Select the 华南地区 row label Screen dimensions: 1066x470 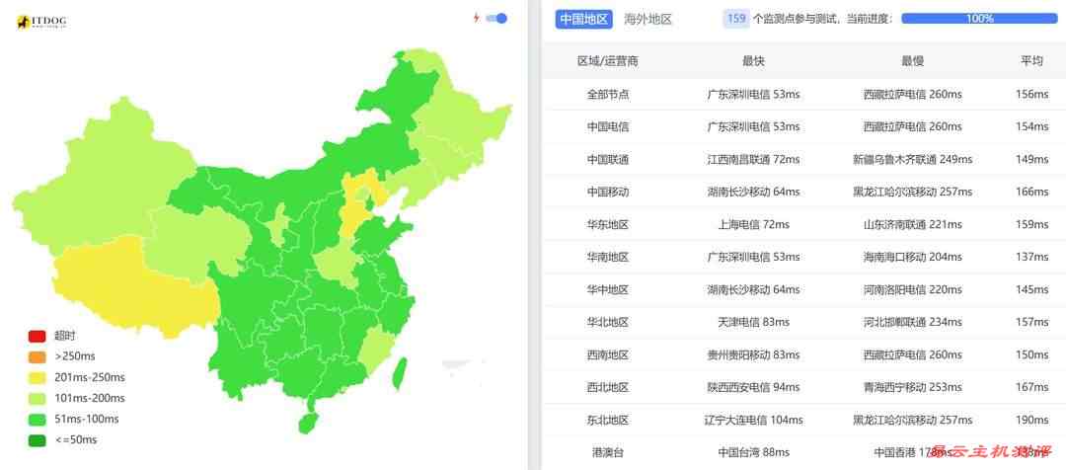click(608, 257)
